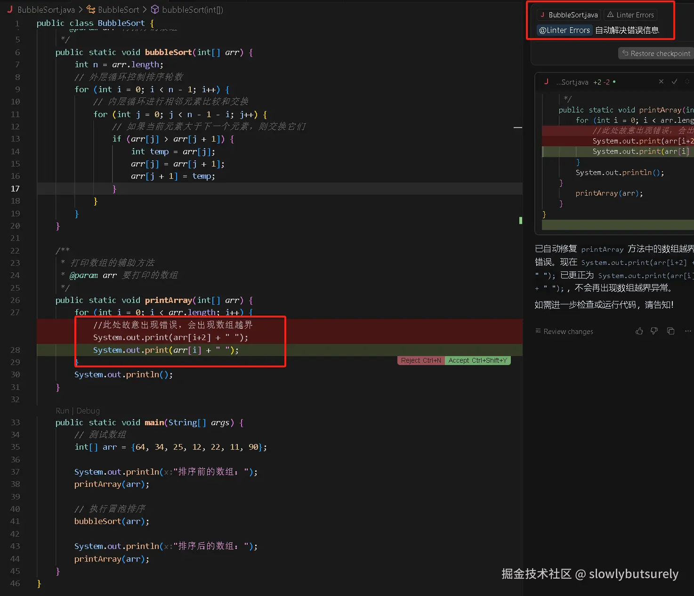Open the BubbleSort class breadcrumb dropdown
The image size is (694, 596).
coord(119,9)
